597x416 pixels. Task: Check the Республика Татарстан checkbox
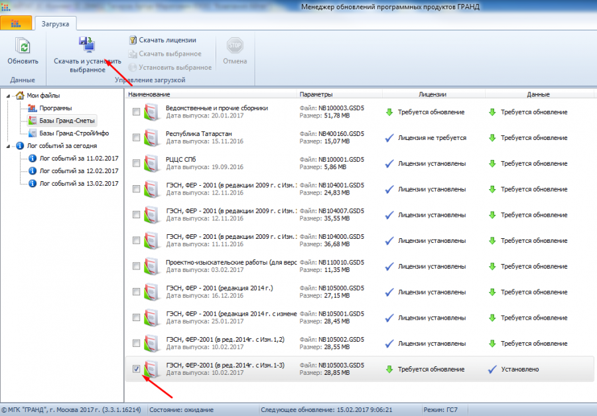[x=136, y=137]
